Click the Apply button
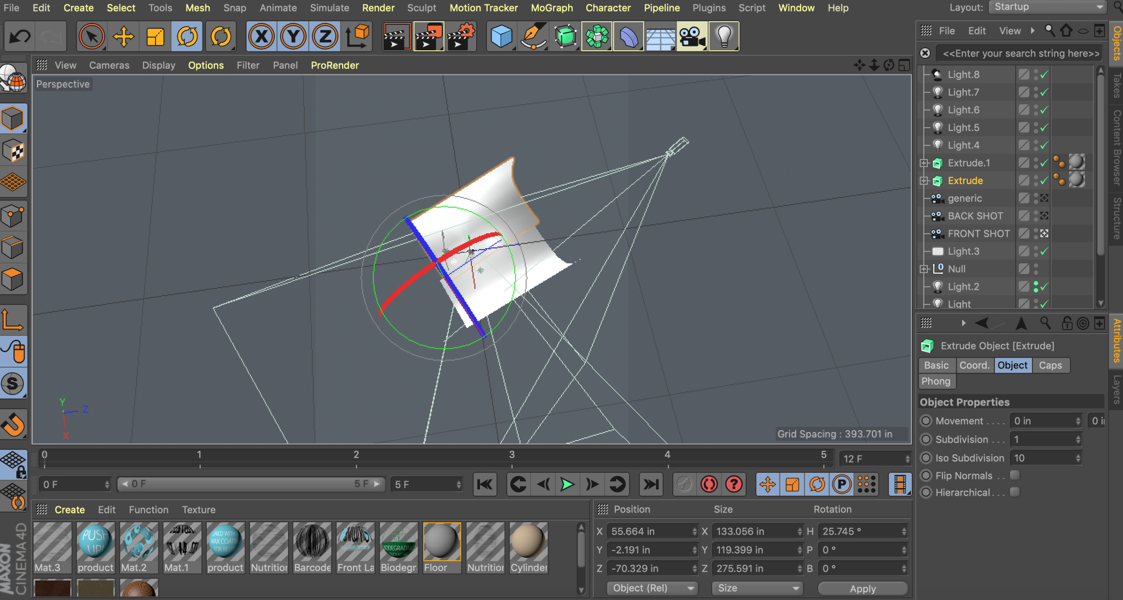 (x=862, y=588)
